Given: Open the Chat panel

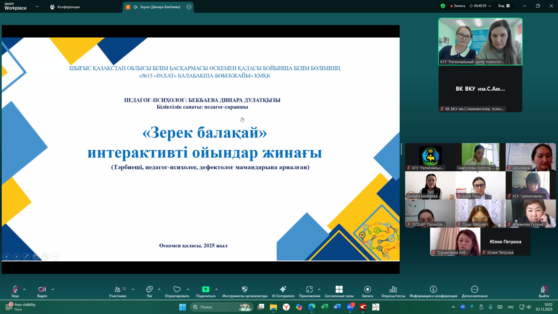Looking at the screenshot, I should (x=149, y=291).
